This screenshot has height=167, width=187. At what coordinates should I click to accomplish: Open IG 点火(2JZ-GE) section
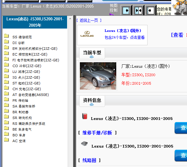coord(26,77)
